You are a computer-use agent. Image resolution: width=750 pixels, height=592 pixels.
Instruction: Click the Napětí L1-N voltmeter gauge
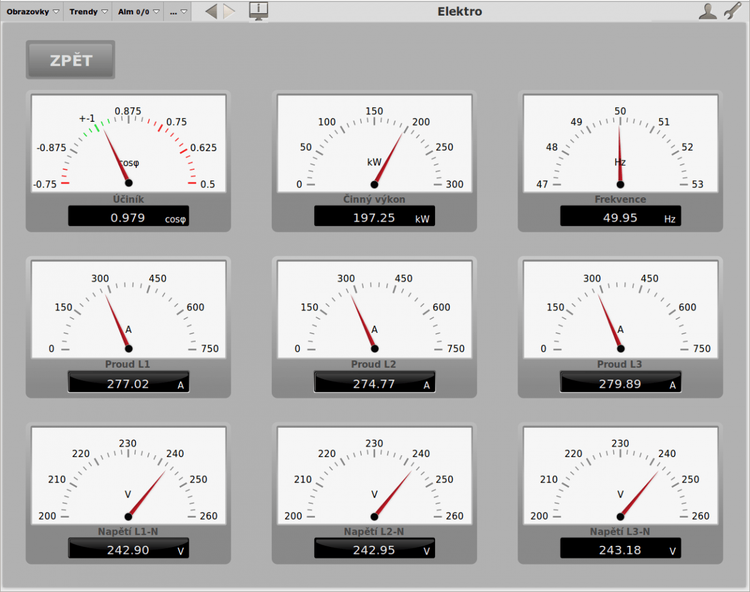(x=129, y=476)
